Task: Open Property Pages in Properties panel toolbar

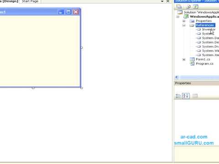Action: pos(195,96)
